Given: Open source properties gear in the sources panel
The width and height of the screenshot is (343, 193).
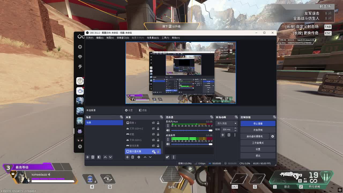Looking at the screenshot, I should [139, 157].
